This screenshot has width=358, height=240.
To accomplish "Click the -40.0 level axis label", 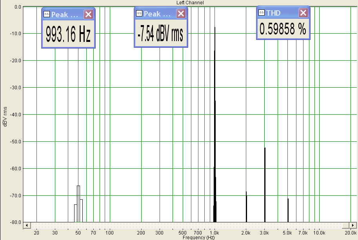I will (x=16, y=115).
